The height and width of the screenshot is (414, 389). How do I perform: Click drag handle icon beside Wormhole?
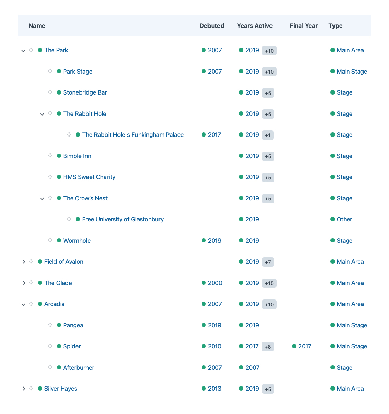point(50,240)
